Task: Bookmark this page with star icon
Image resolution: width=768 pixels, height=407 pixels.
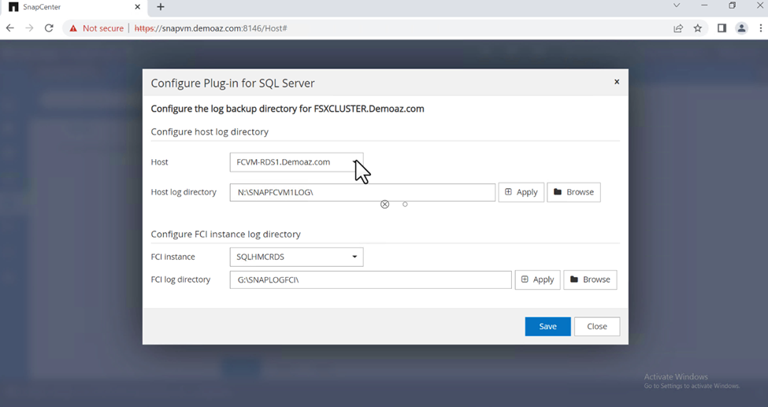Action: point(698,28)
